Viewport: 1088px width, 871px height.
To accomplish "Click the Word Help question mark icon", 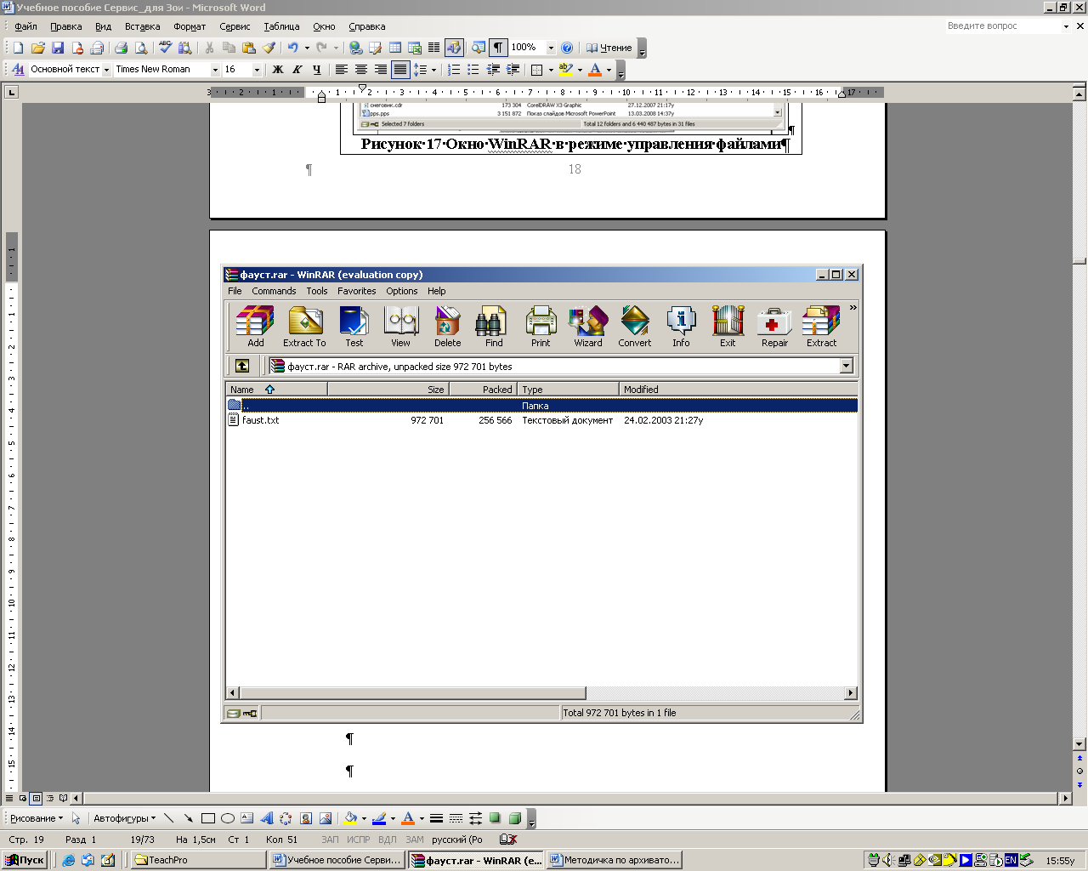I will coord(567,48).
